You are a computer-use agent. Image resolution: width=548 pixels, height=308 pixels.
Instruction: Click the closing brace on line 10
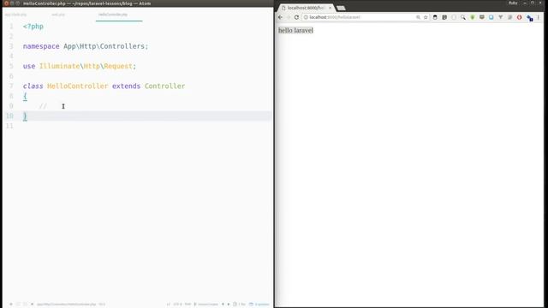pyautogui.click(x=25, y=116)
